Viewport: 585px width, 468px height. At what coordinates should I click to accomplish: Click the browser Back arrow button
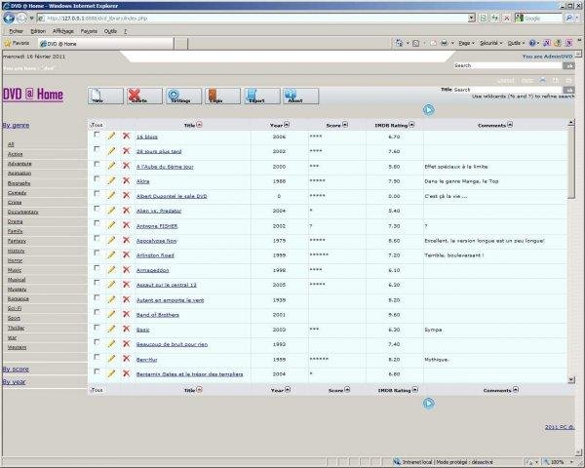coord(9,18)
